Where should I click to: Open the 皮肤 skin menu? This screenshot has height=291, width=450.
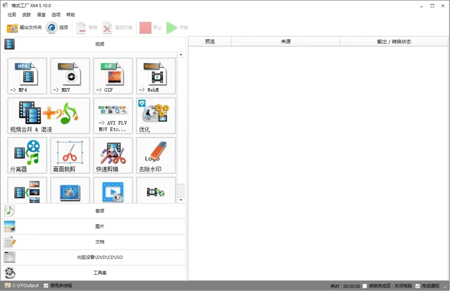click(26, 14)
